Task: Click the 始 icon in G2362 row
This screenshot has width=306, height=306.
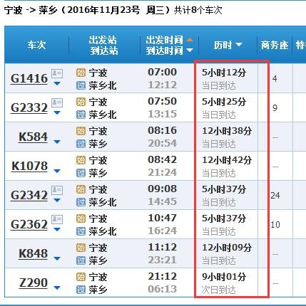Action: (x=81, y=218)
